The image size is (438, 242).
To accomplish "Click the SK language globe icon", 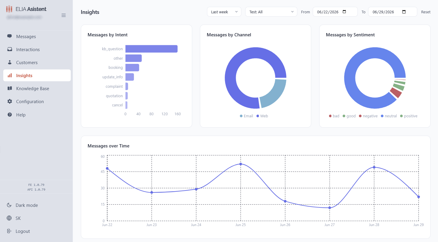I will (x=9, y=218).
